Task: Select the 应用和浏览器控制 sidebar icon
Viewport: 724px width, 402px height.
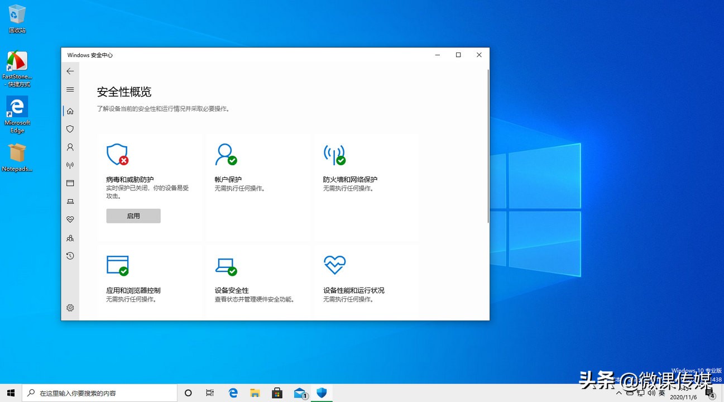Action: pos(70,183)
